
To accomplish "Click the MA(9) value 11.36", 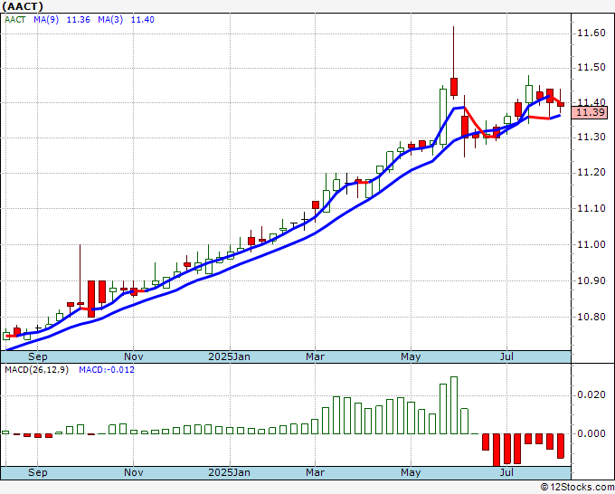I will (x=78, y=20).
